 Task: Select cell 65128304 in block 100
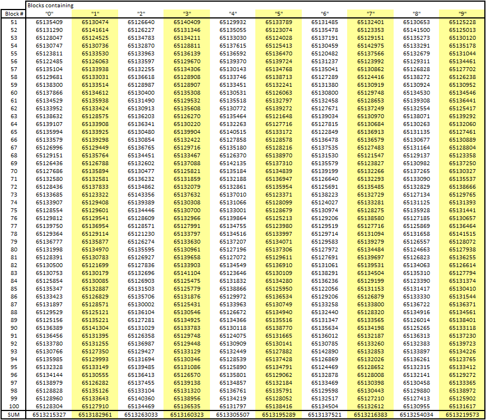pos(49,407)
